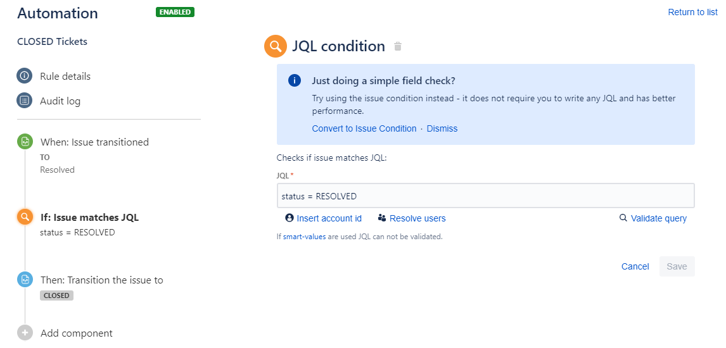Click the plus icon to add component
The image size is (726, 348).
tap(25, 333)
